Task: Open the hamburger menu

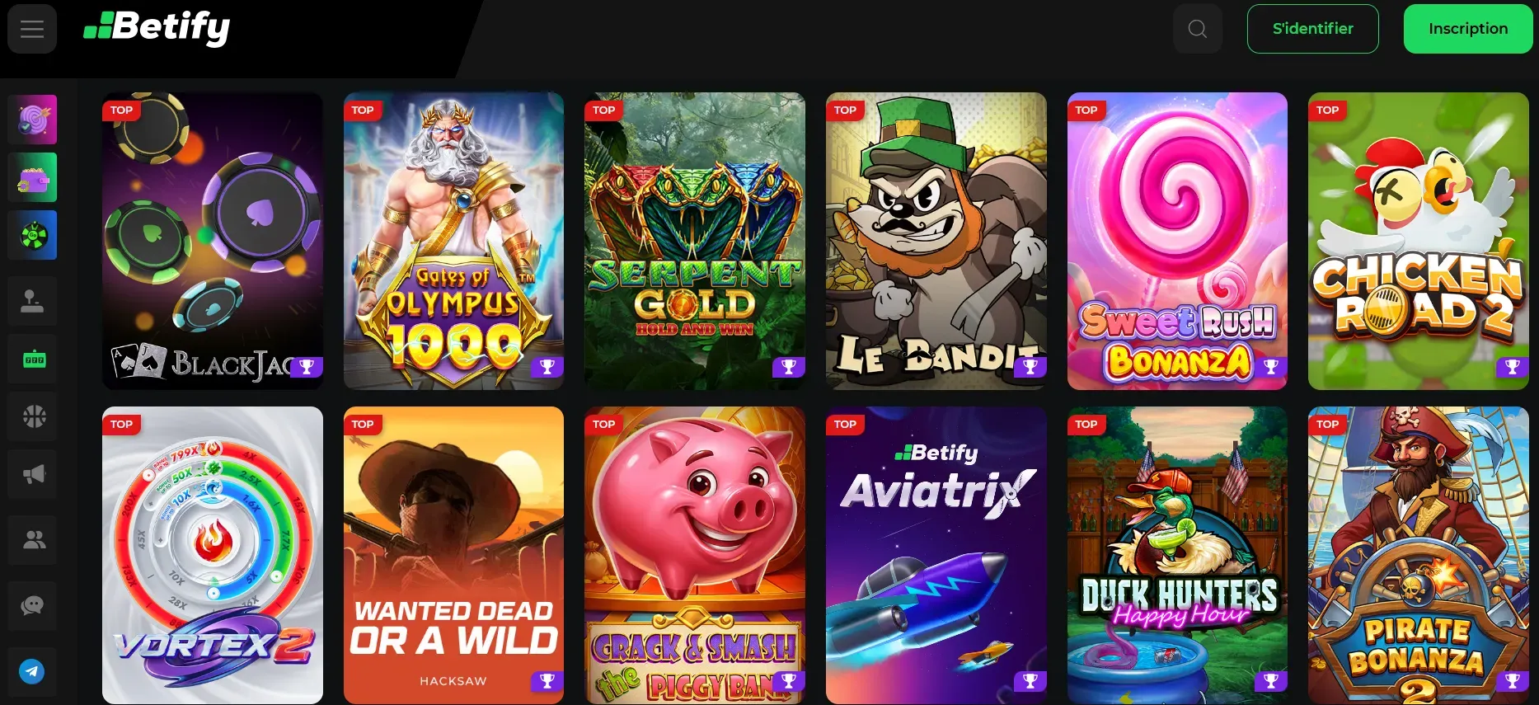Action: pyautogui.click(x=32, y=29)
